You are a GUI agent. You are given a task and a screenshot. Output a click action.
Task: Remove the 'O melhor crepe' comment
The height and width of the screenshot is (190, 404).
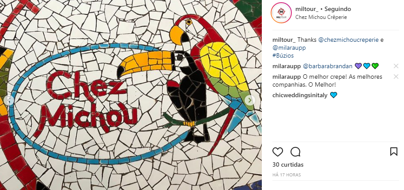[x=396, y=77]
